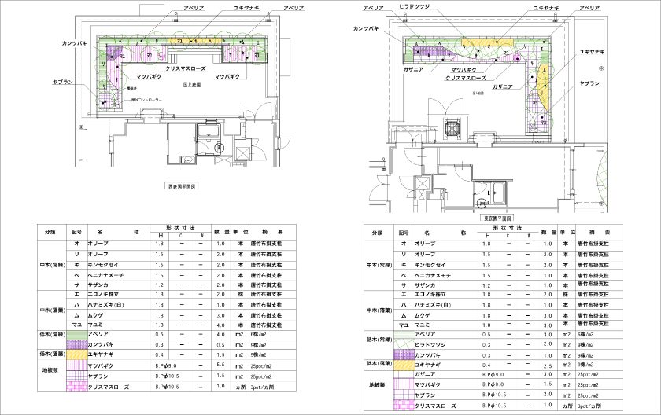Image resolution: width=661 pixels, height=415 pixels.
Task: Click the クリスマスローズ swatch in east garden table
Action: [404, 406]
